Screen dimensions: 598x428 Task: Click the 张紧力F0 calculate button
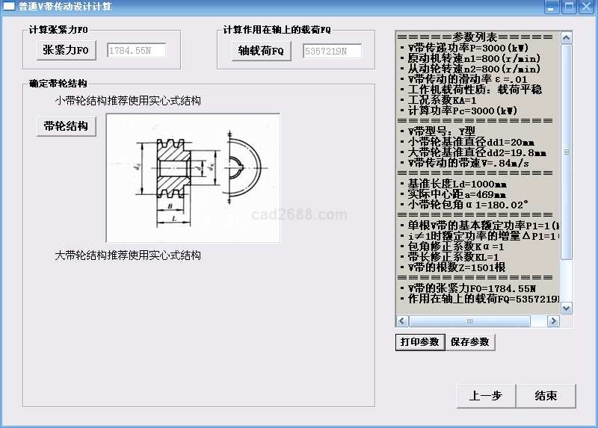coord(67,51)
